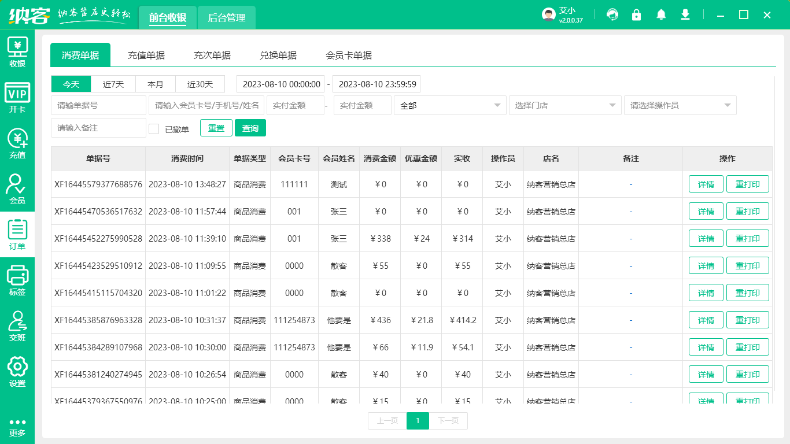Select the 今天 date filter
This screenshot has width=790, height=444.
pyautogui.click(x=71, y=84)
